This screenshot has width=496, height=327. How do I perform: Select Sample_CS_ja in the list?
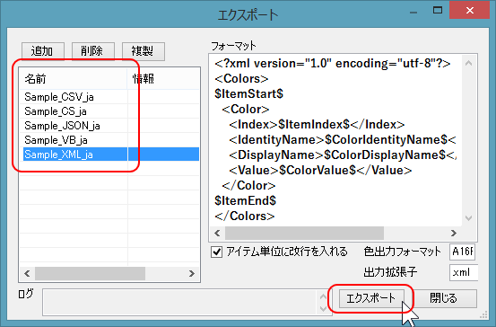click(109, 111)
